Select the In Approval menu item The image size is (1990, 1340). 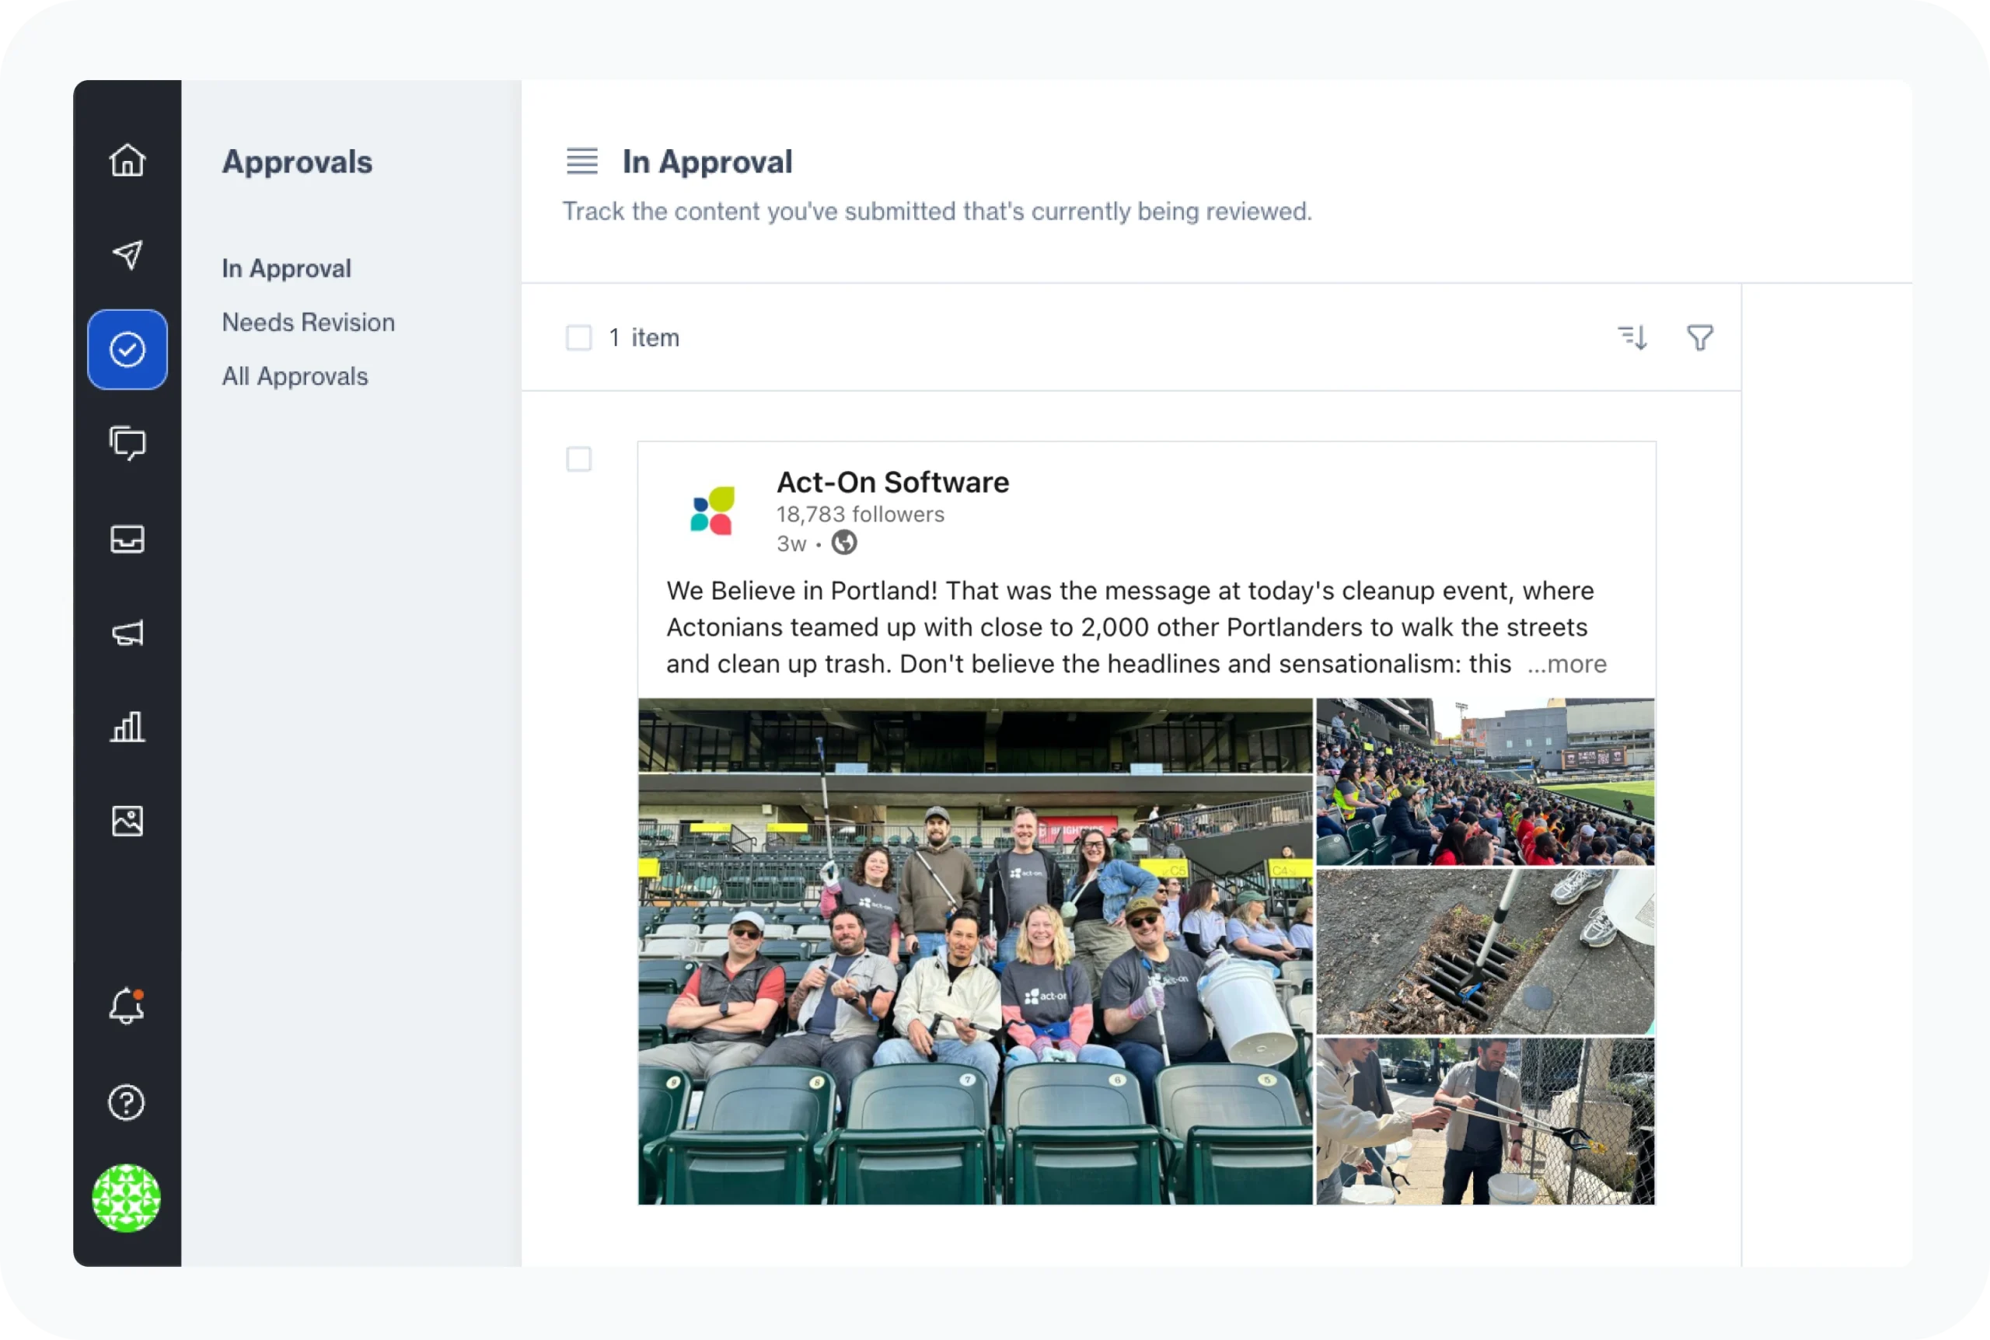point(286,268)
